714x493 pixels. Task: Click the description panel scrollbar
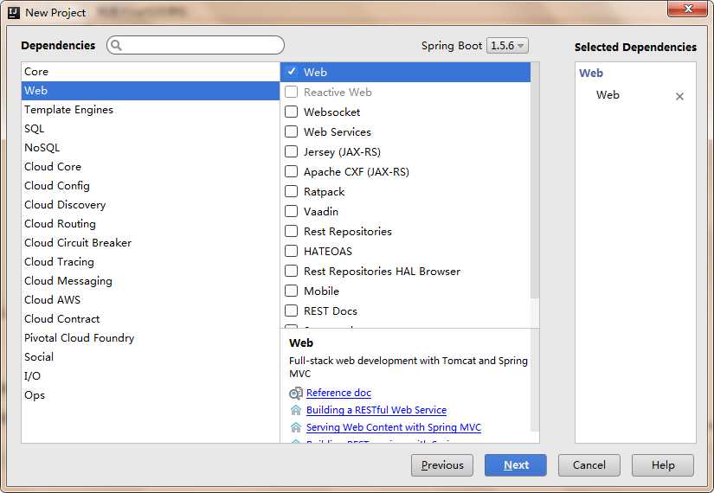(x=535, y=381)
